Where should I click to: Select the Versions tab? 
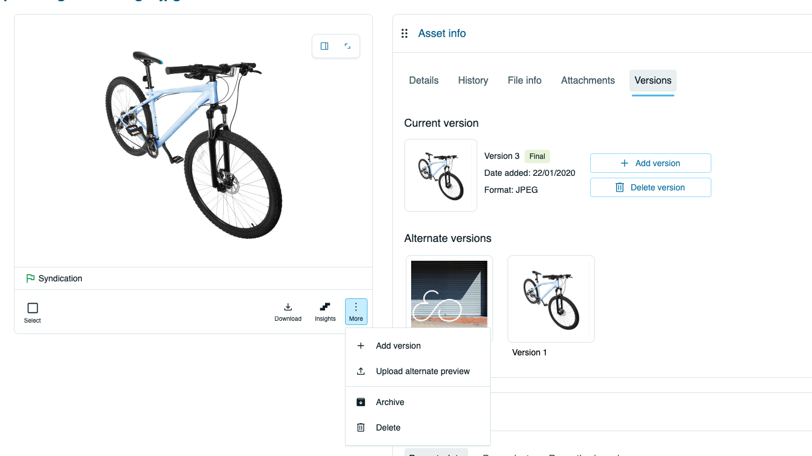[x=653, y=81]
